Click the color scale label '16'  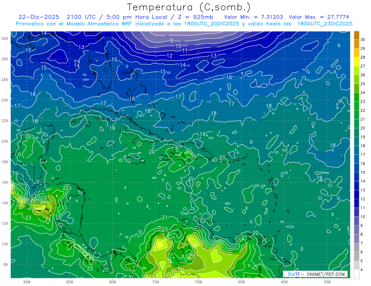tap(363, 164)
